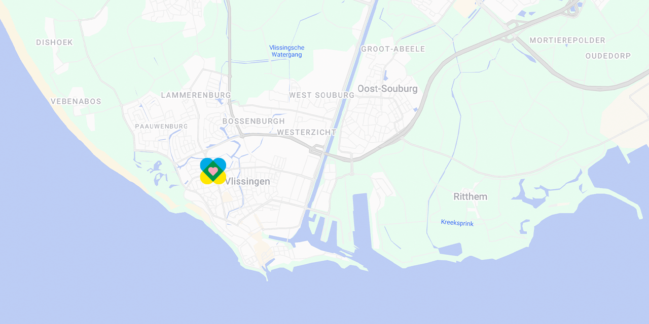Select the Vlissingen city label
Image resolution: width=649 pixels, height=324 pixels.
pos(247,181)
